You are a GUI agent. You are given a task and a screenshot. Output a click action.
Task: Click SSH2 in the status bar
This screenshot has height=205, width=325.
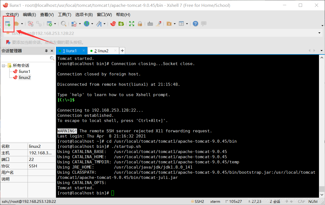(x=199, y=201)
